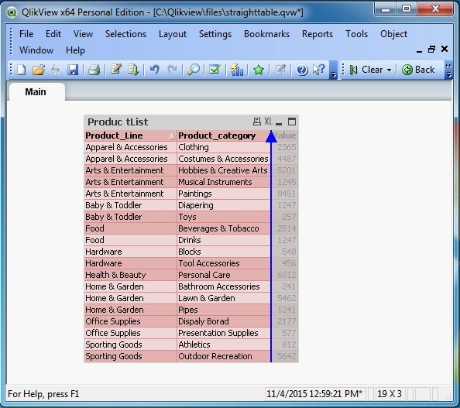The image size is (460, 408).
Task: Open the Reports menu
Action: (x=318, y=34)
